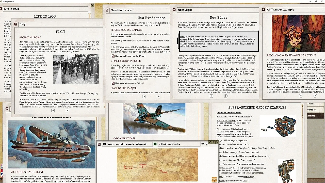Click the Cliffhanger example window link icon
The height and width of the screenshot is (183, 325).
(x=264, y=10)
